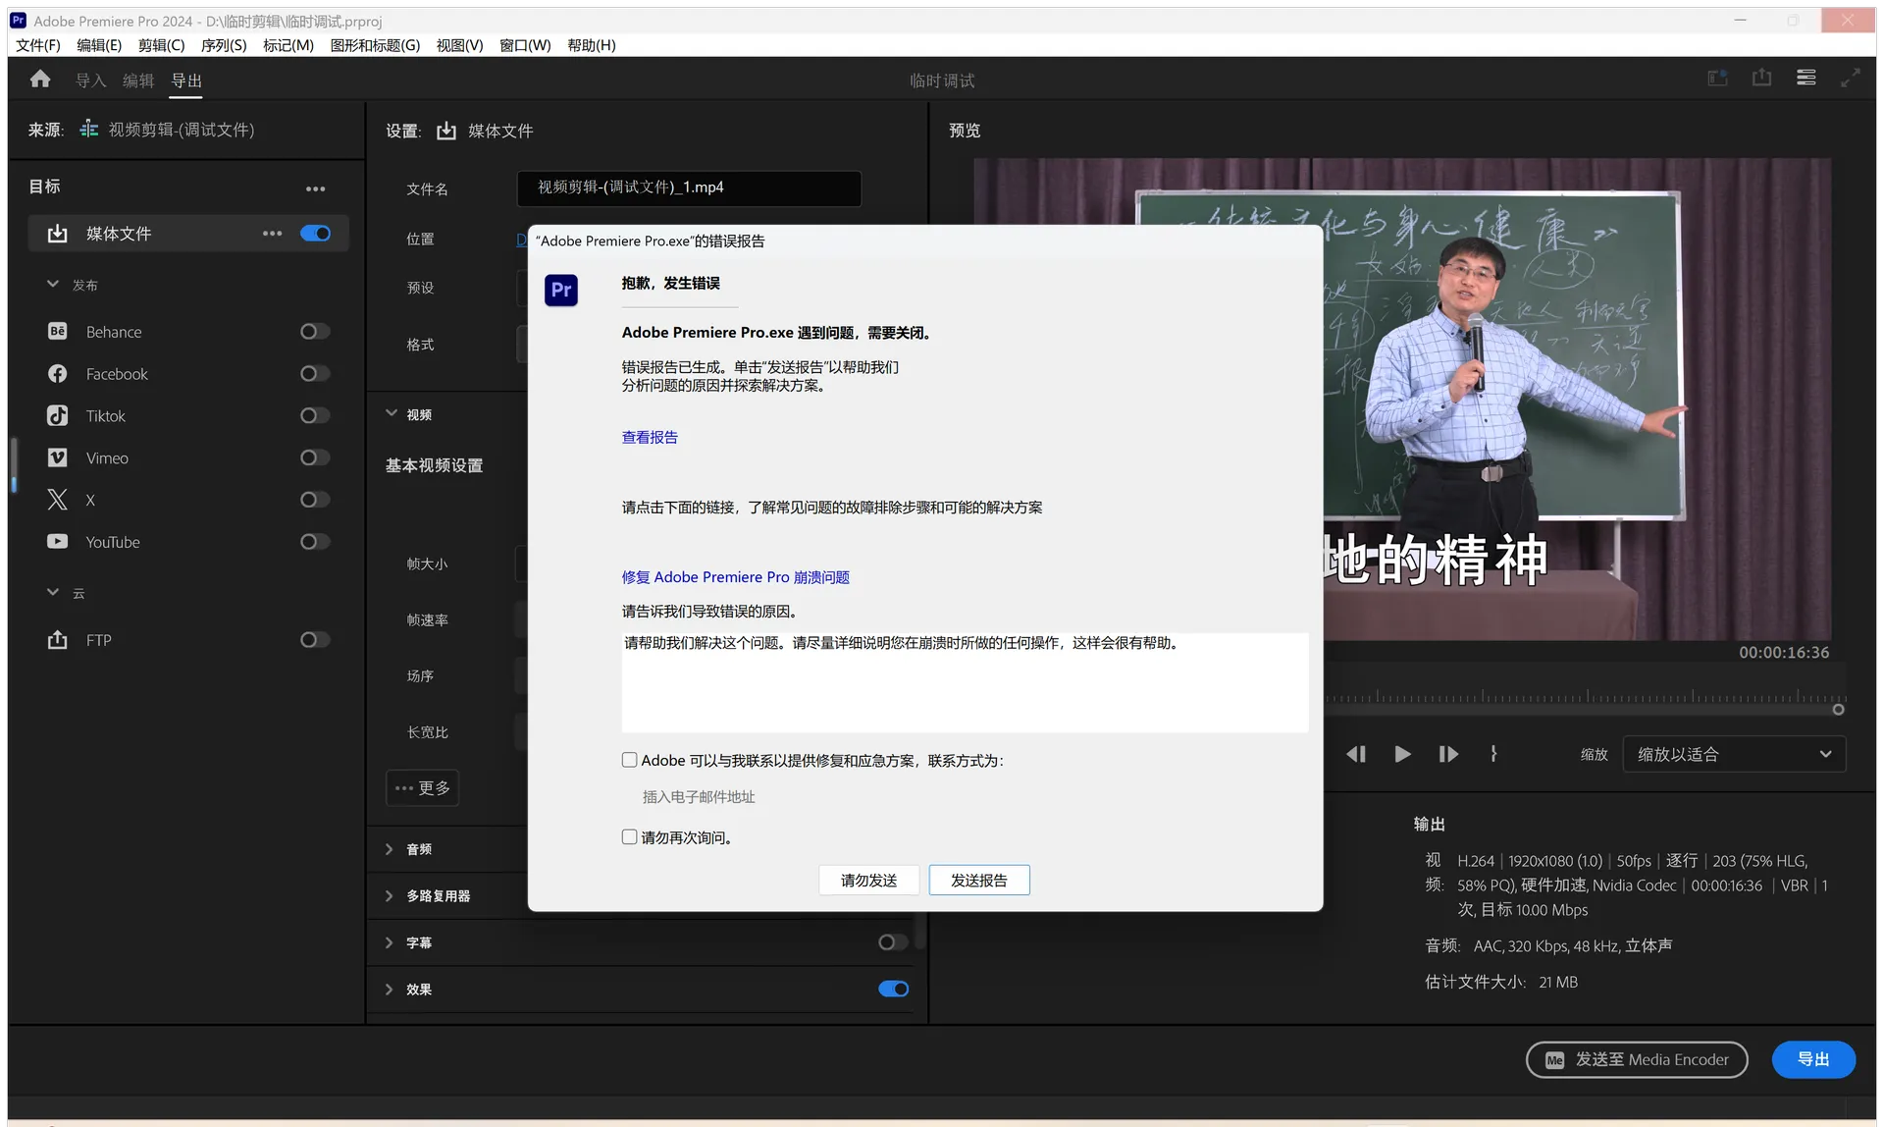
Task: Open the 修复 Adobe Premiere Pro 崩溃问题 link
Action: coord(735,577)
